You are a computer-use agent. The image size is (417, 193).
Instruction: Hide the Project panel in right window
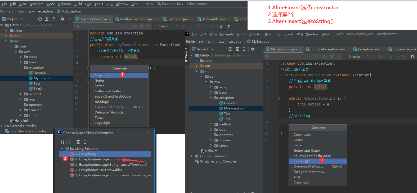click(260, 49)
